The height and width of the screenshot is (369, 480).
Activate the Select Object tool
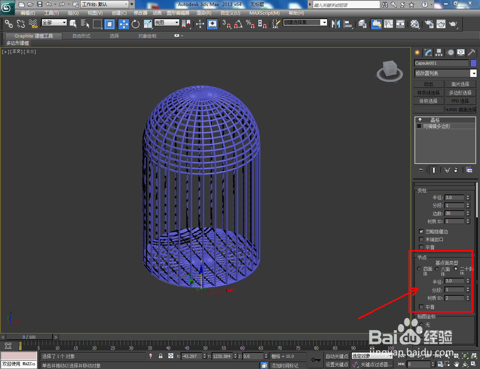73,24
